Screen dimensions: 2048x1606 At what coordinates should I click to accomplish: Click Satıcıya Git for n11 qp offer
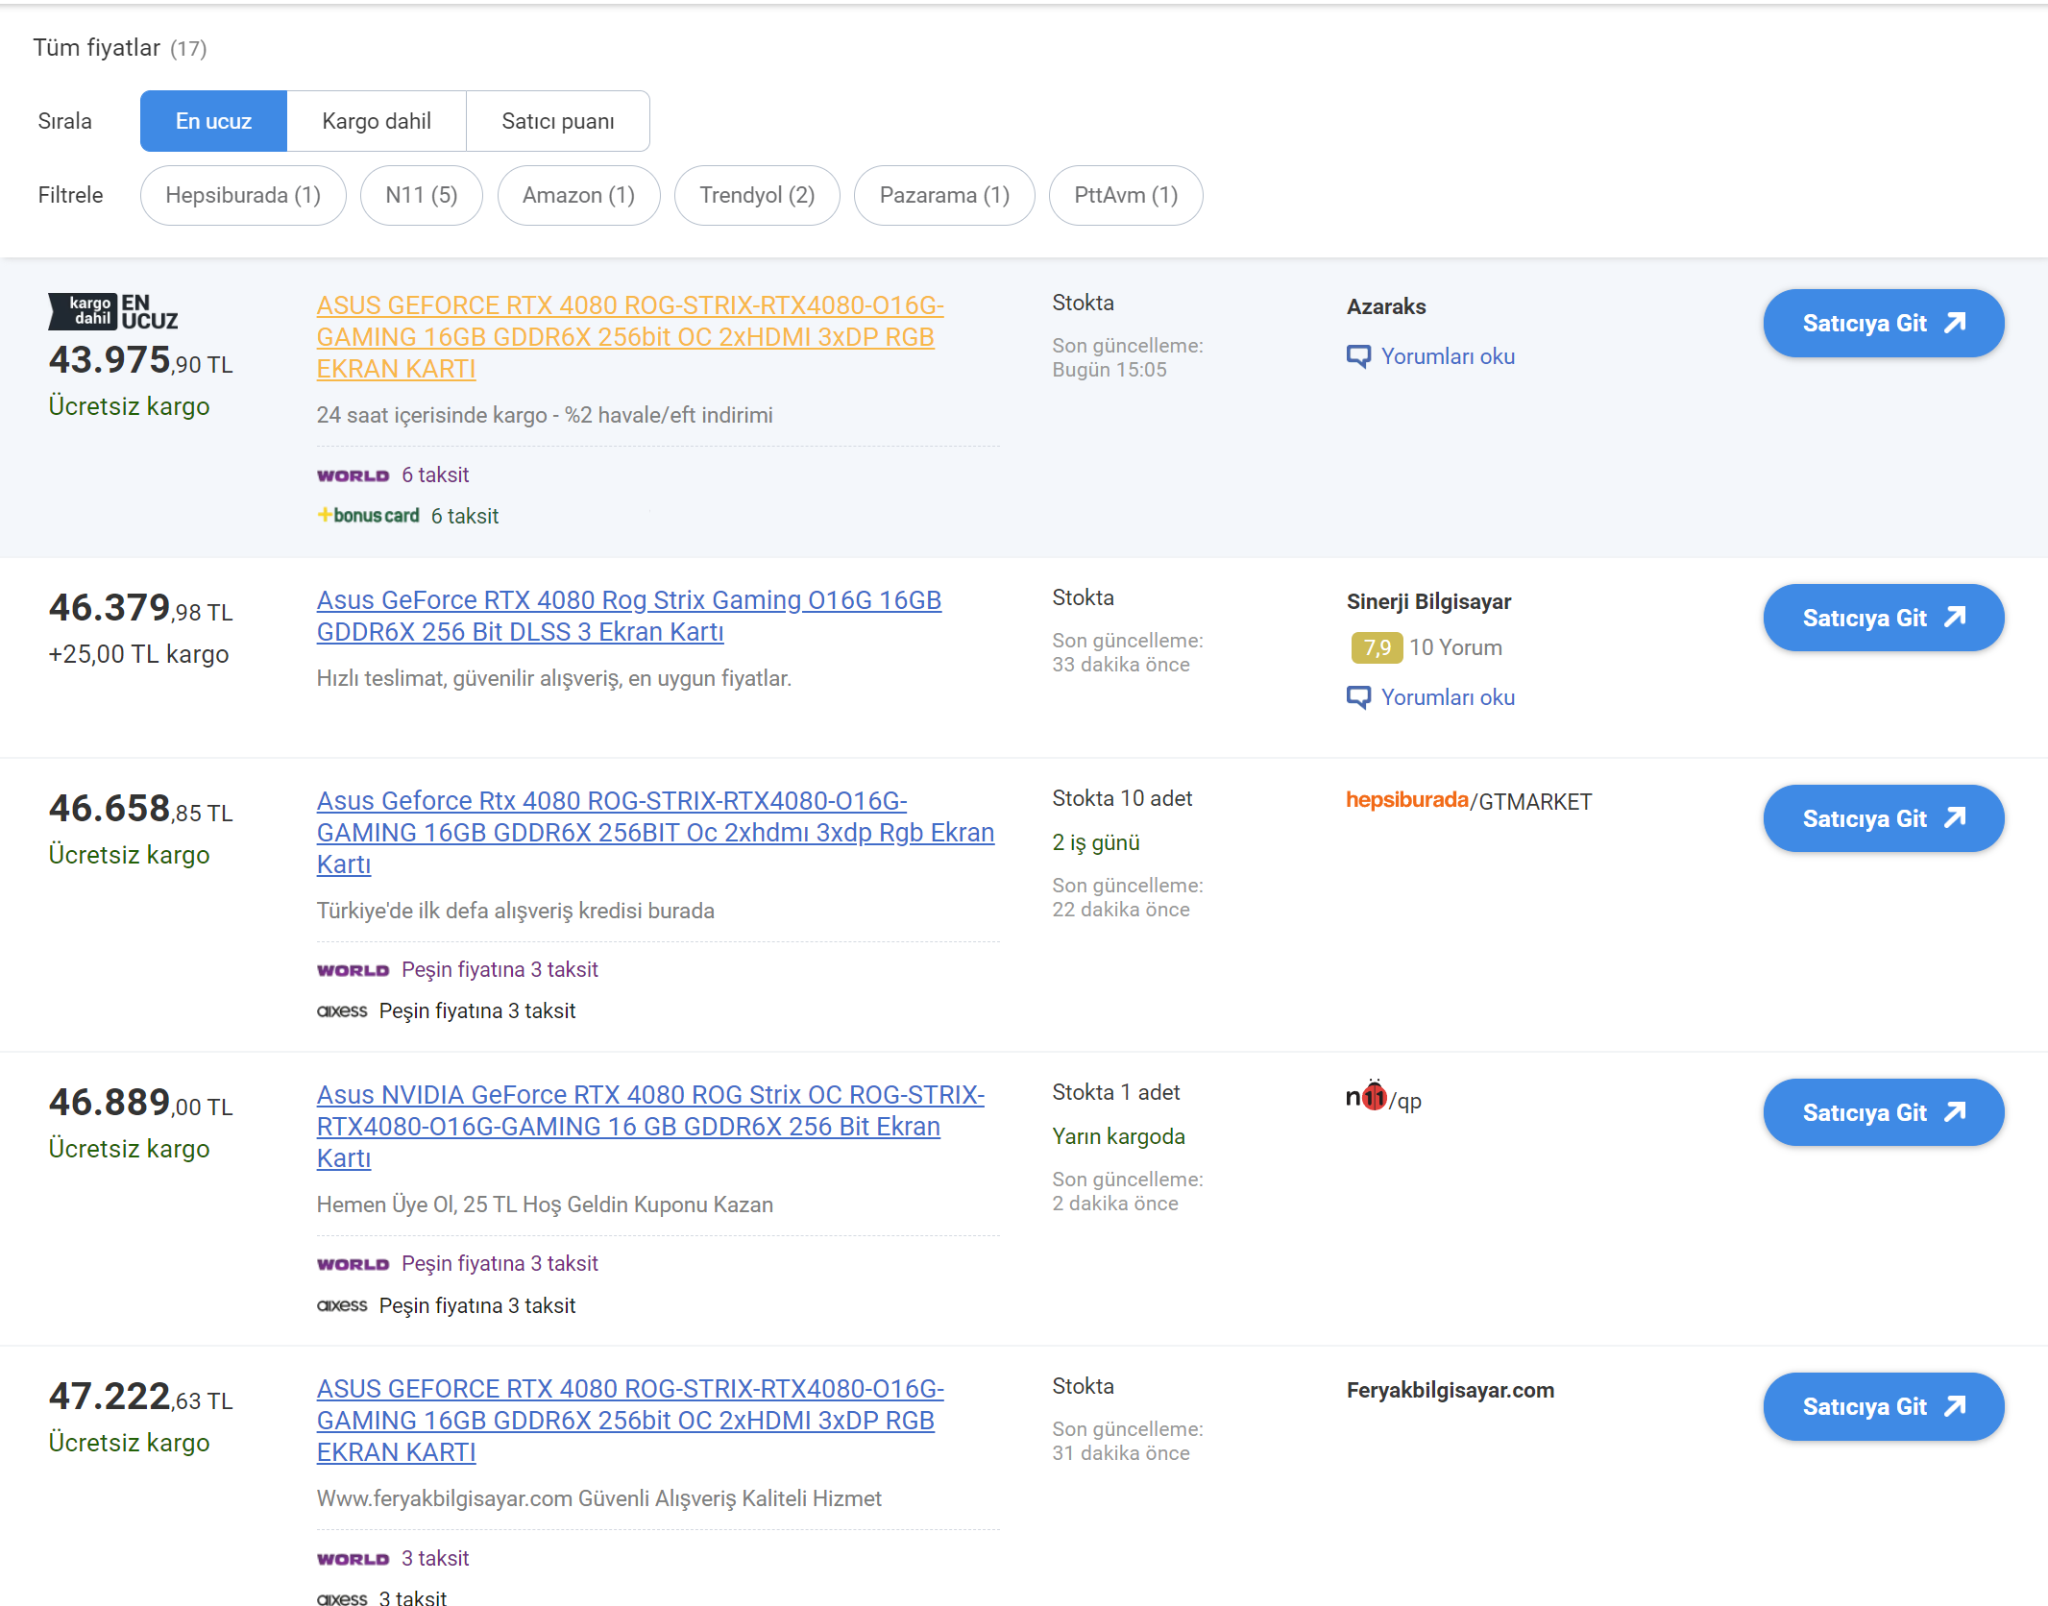[x=1883, y=1112]
